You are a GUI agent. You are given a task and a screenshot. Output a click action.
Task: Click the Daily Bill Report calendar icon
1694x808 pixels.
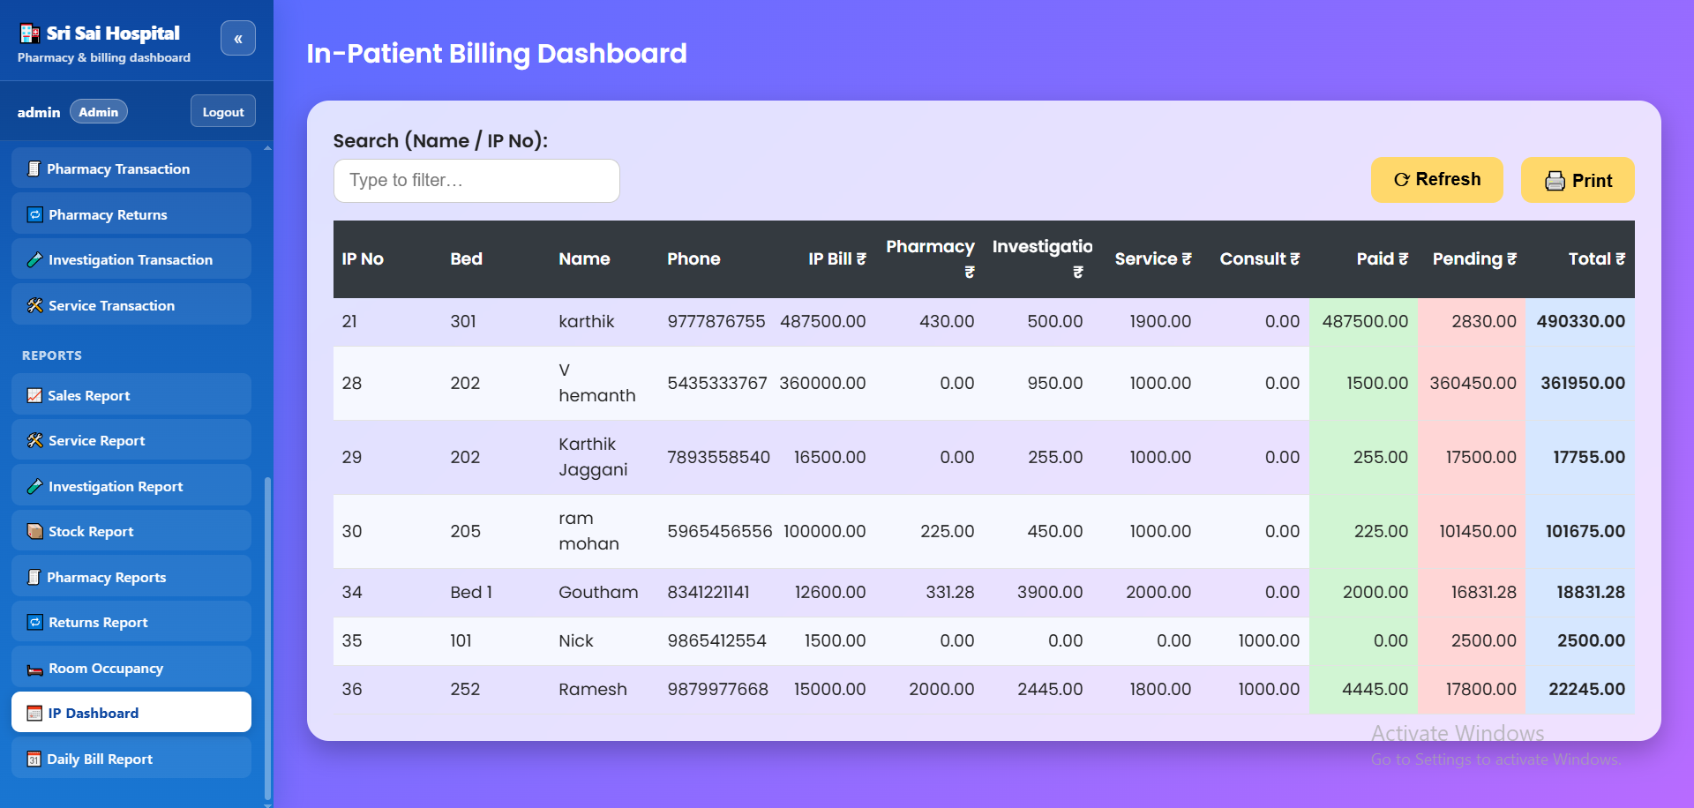[x=34, y=759]
